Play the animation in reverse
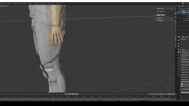This screenshot has width=189, height=106. pyautogui.click(x=72, y=94)
